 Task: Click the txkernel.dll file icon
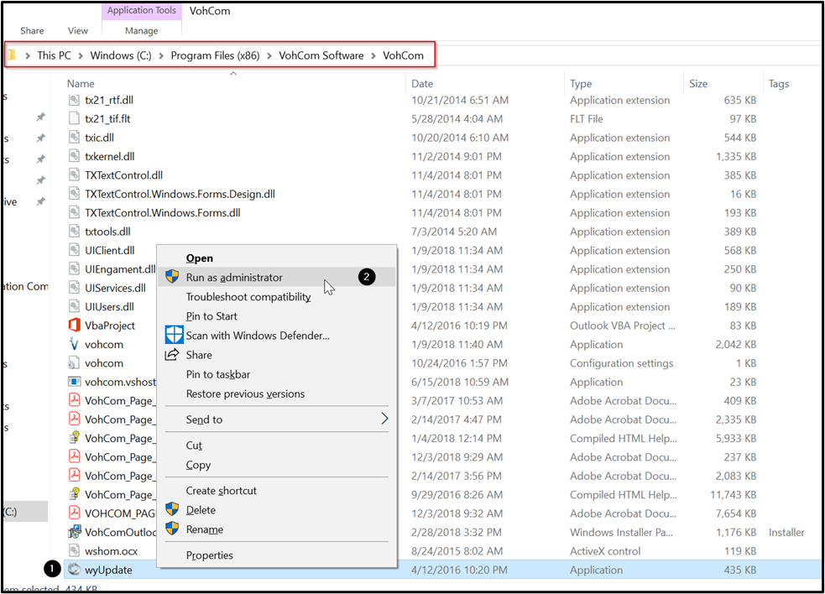coord(74,156)
